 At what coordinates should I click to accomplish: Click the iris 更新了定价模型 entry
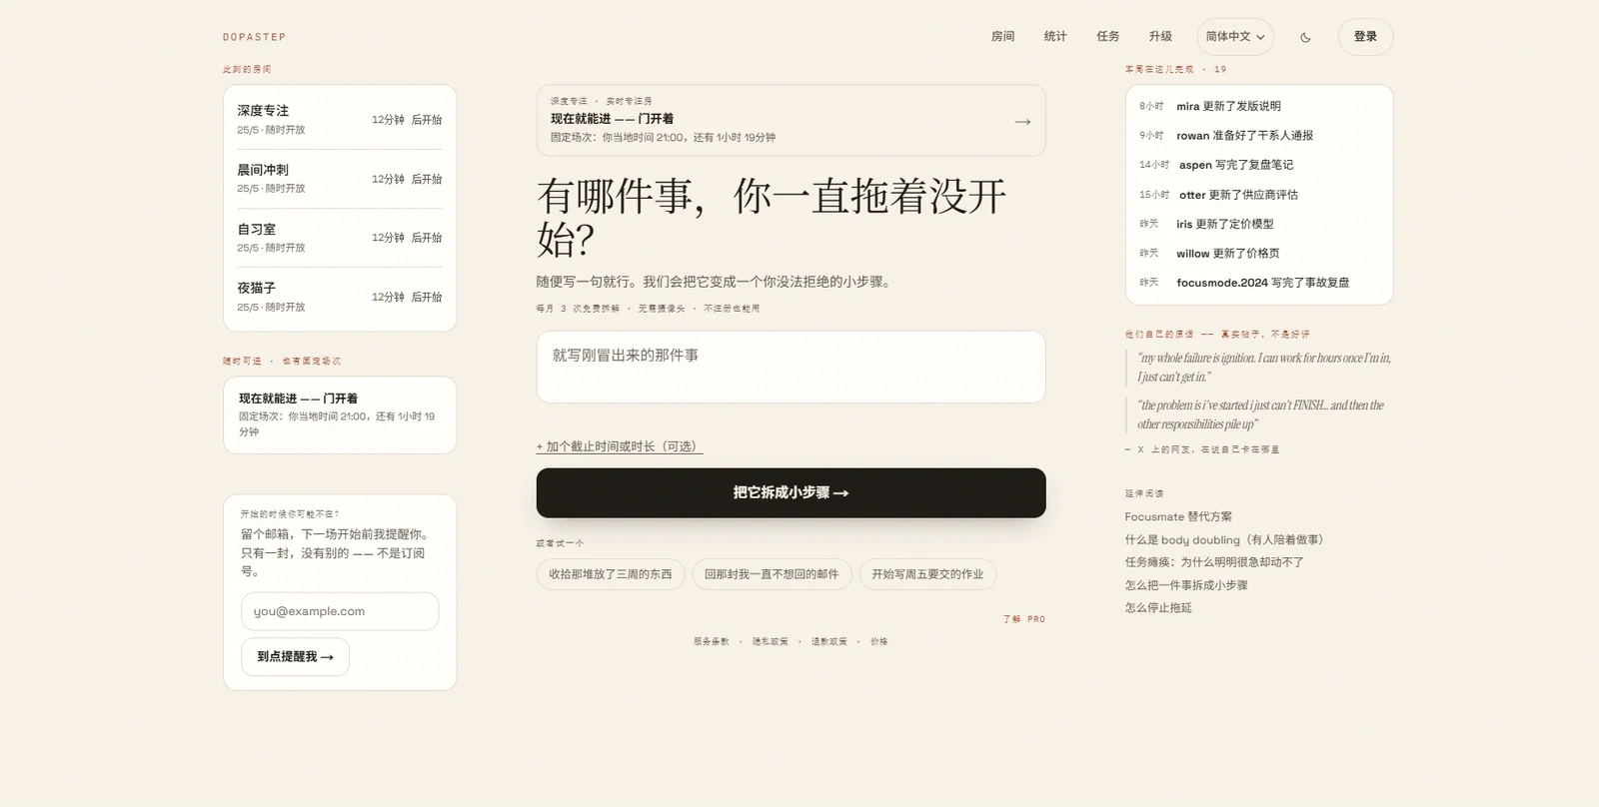(1259, 224)
